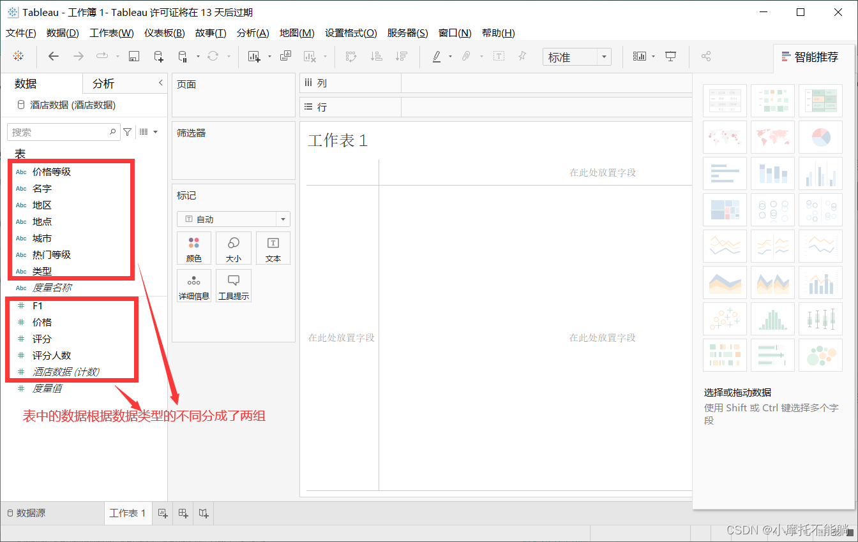Image resolution: width=858 pixels, height=542 pixels.
Task: Expand the highlight dropdown arrow
Action: pos(451,56)
